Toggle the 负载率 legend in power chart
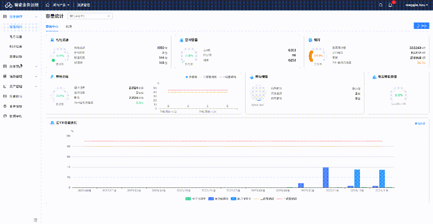Image resolution: width=433 pixels, height=224 pixels. [192, 76]
